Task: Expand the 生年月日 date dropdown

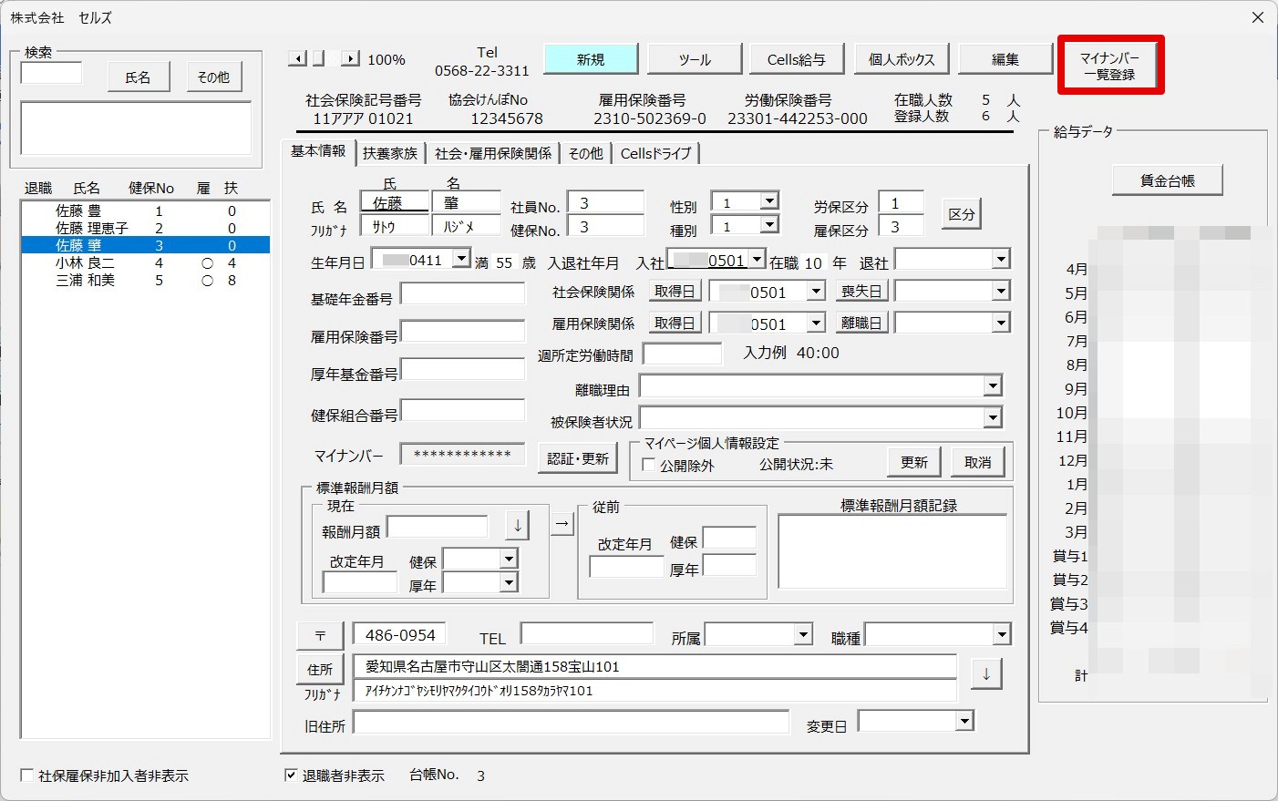Action: pos(461,259)
